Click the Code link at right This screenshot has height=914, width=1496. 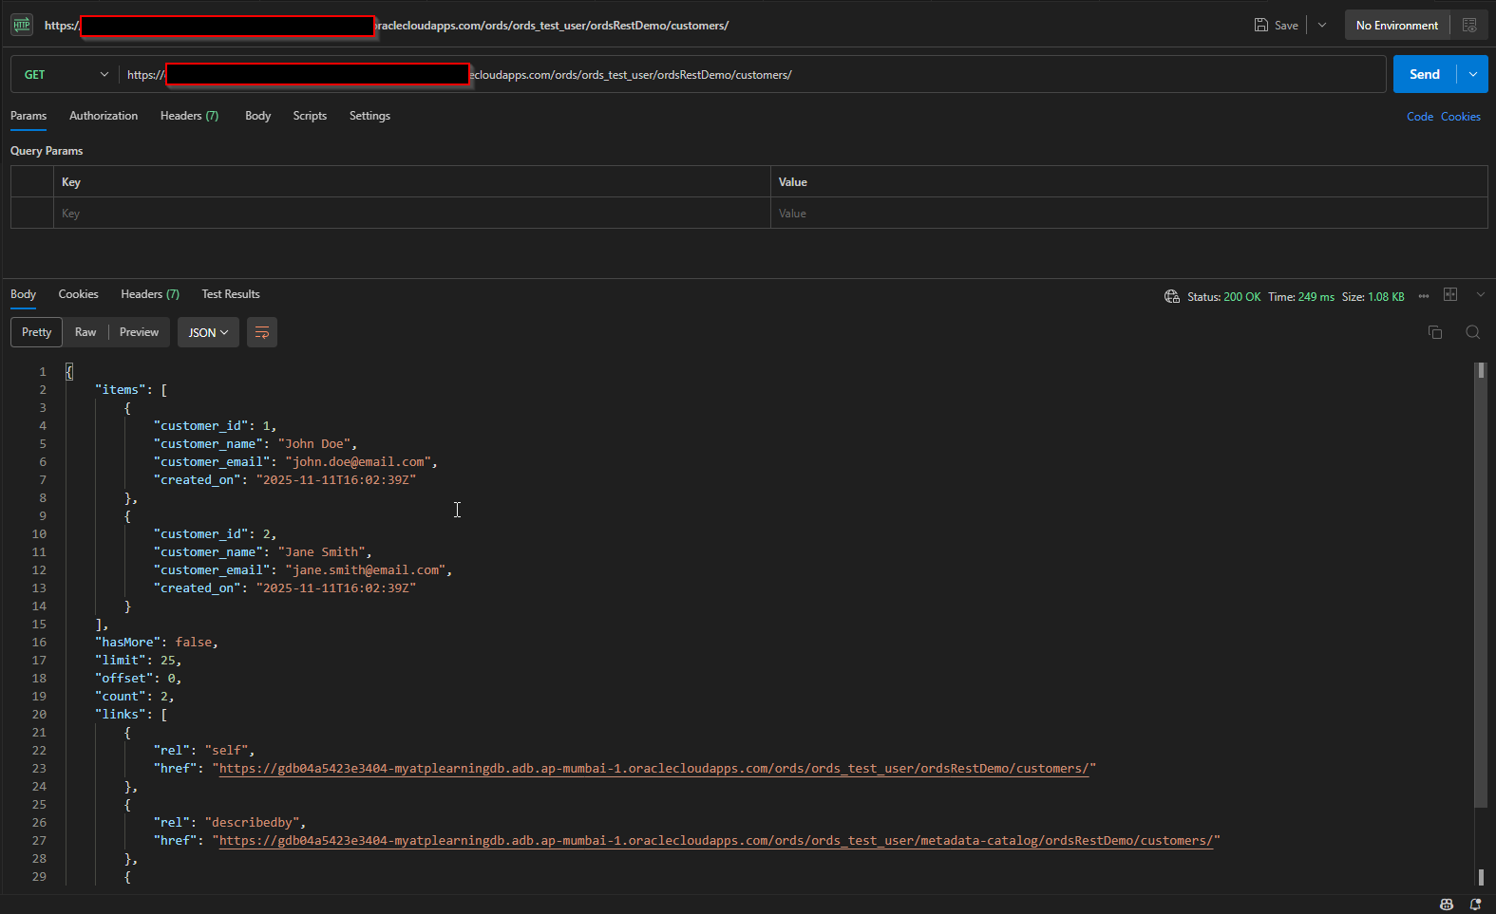1419,117
